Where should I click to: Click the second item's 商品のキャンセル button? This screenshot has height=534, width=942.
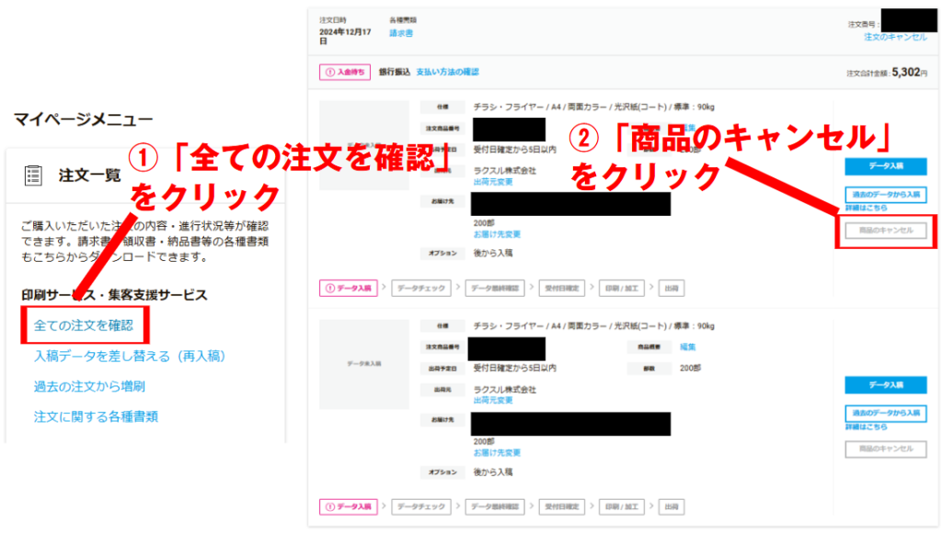point(885,449)
